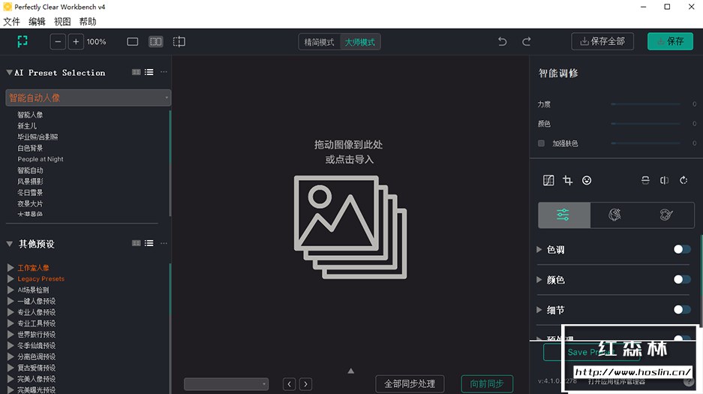The height and width of the screenshot is (394, 703).
Task: Open AI Preset Selection more options
Action: pos(164,72)
